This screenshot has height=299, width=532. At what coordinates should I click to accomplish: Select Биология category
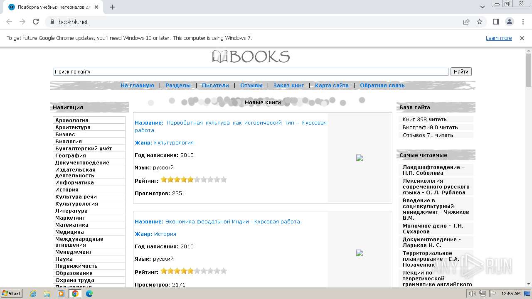pos(69,141)
